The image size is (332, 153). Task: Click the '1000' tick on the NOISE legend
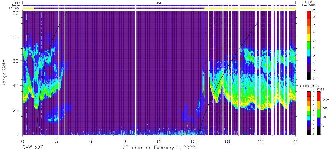click(325, 108)
